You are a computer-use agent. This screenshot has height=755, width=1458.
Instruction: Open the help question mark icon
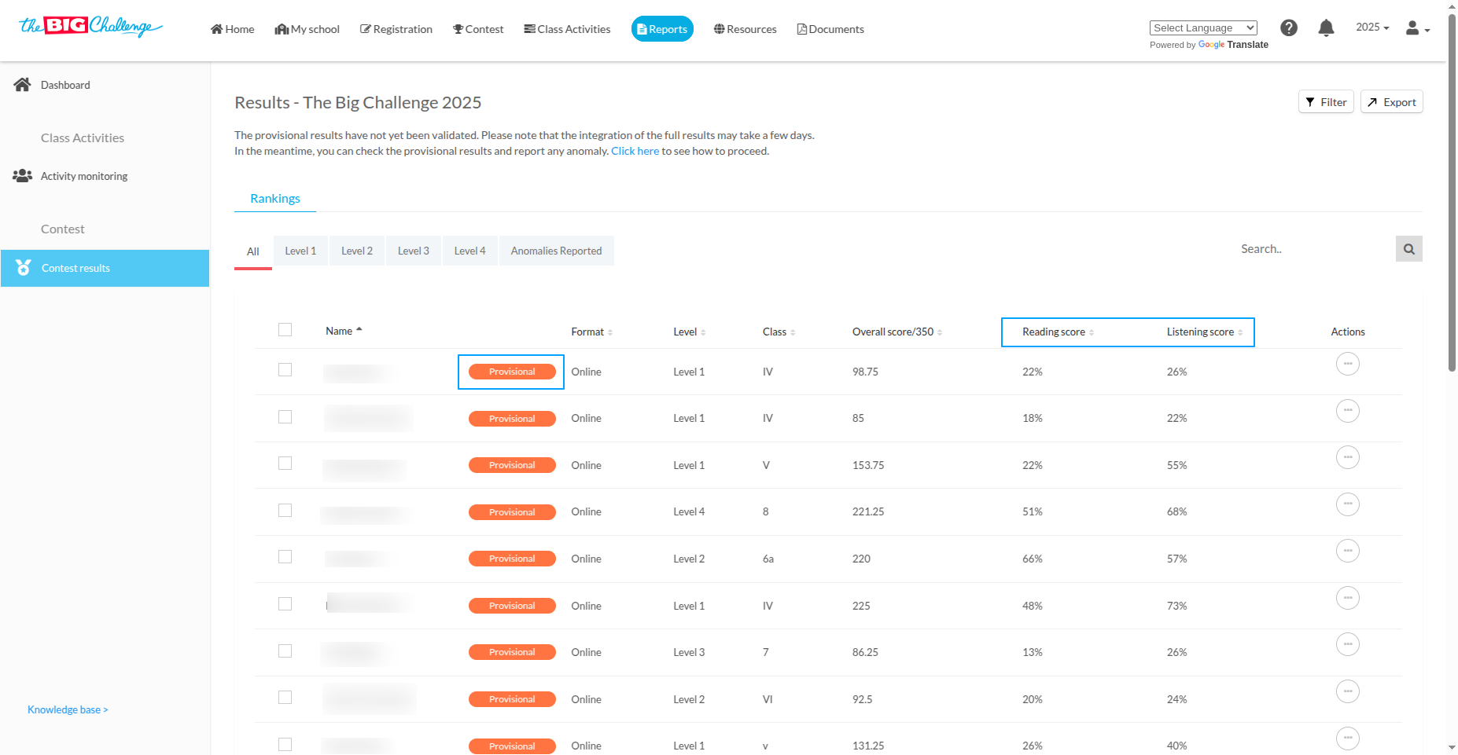[x=1289, y=28]
